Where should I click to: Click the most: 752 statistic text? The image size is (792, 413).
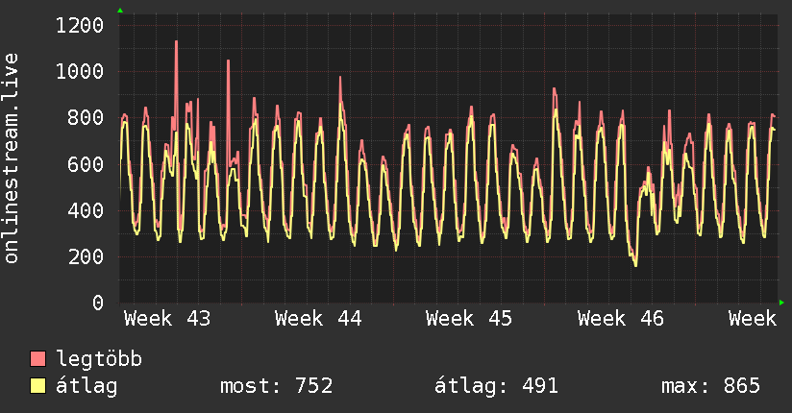276,386
